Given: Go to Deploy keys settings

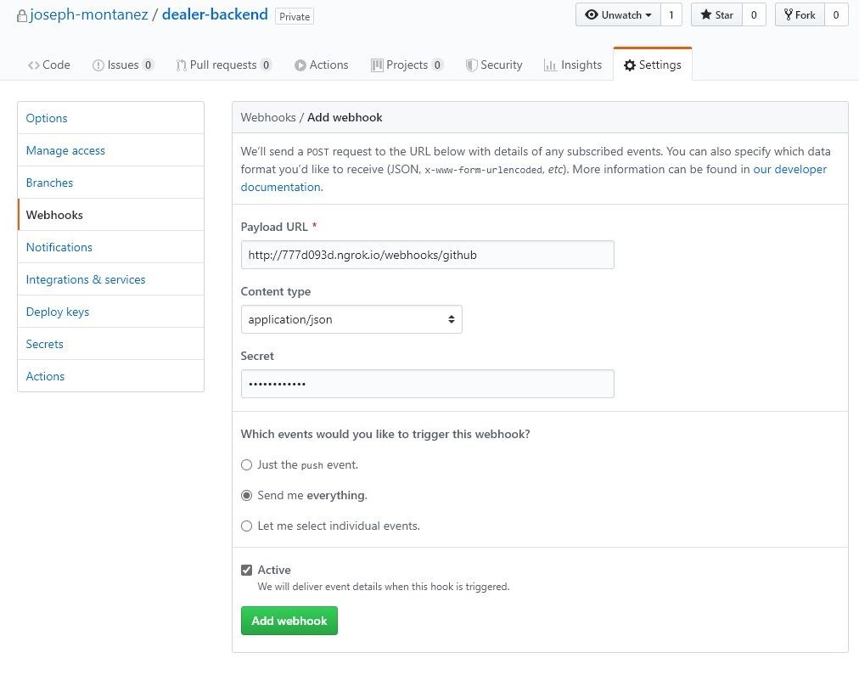Looking at the screenshot, I should (x=110, y=312).
